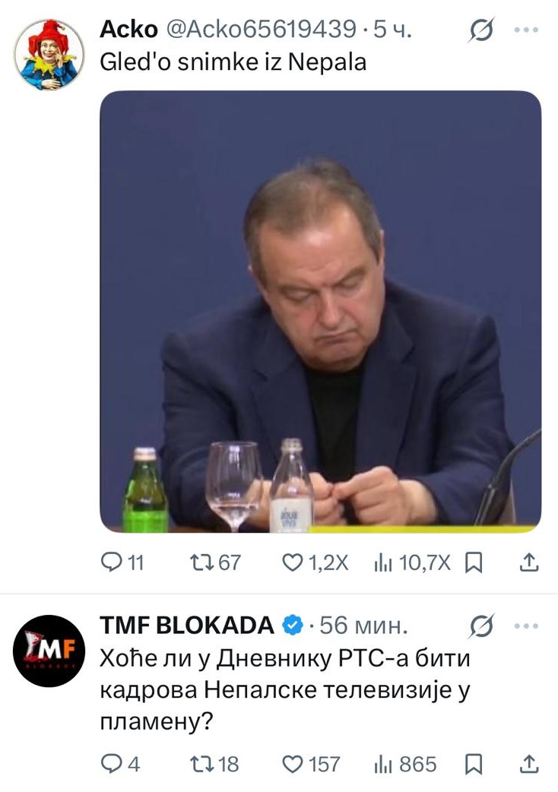Bookmark Acko's tweet
This screenshot has width=558, height=792.
[473, 562]
